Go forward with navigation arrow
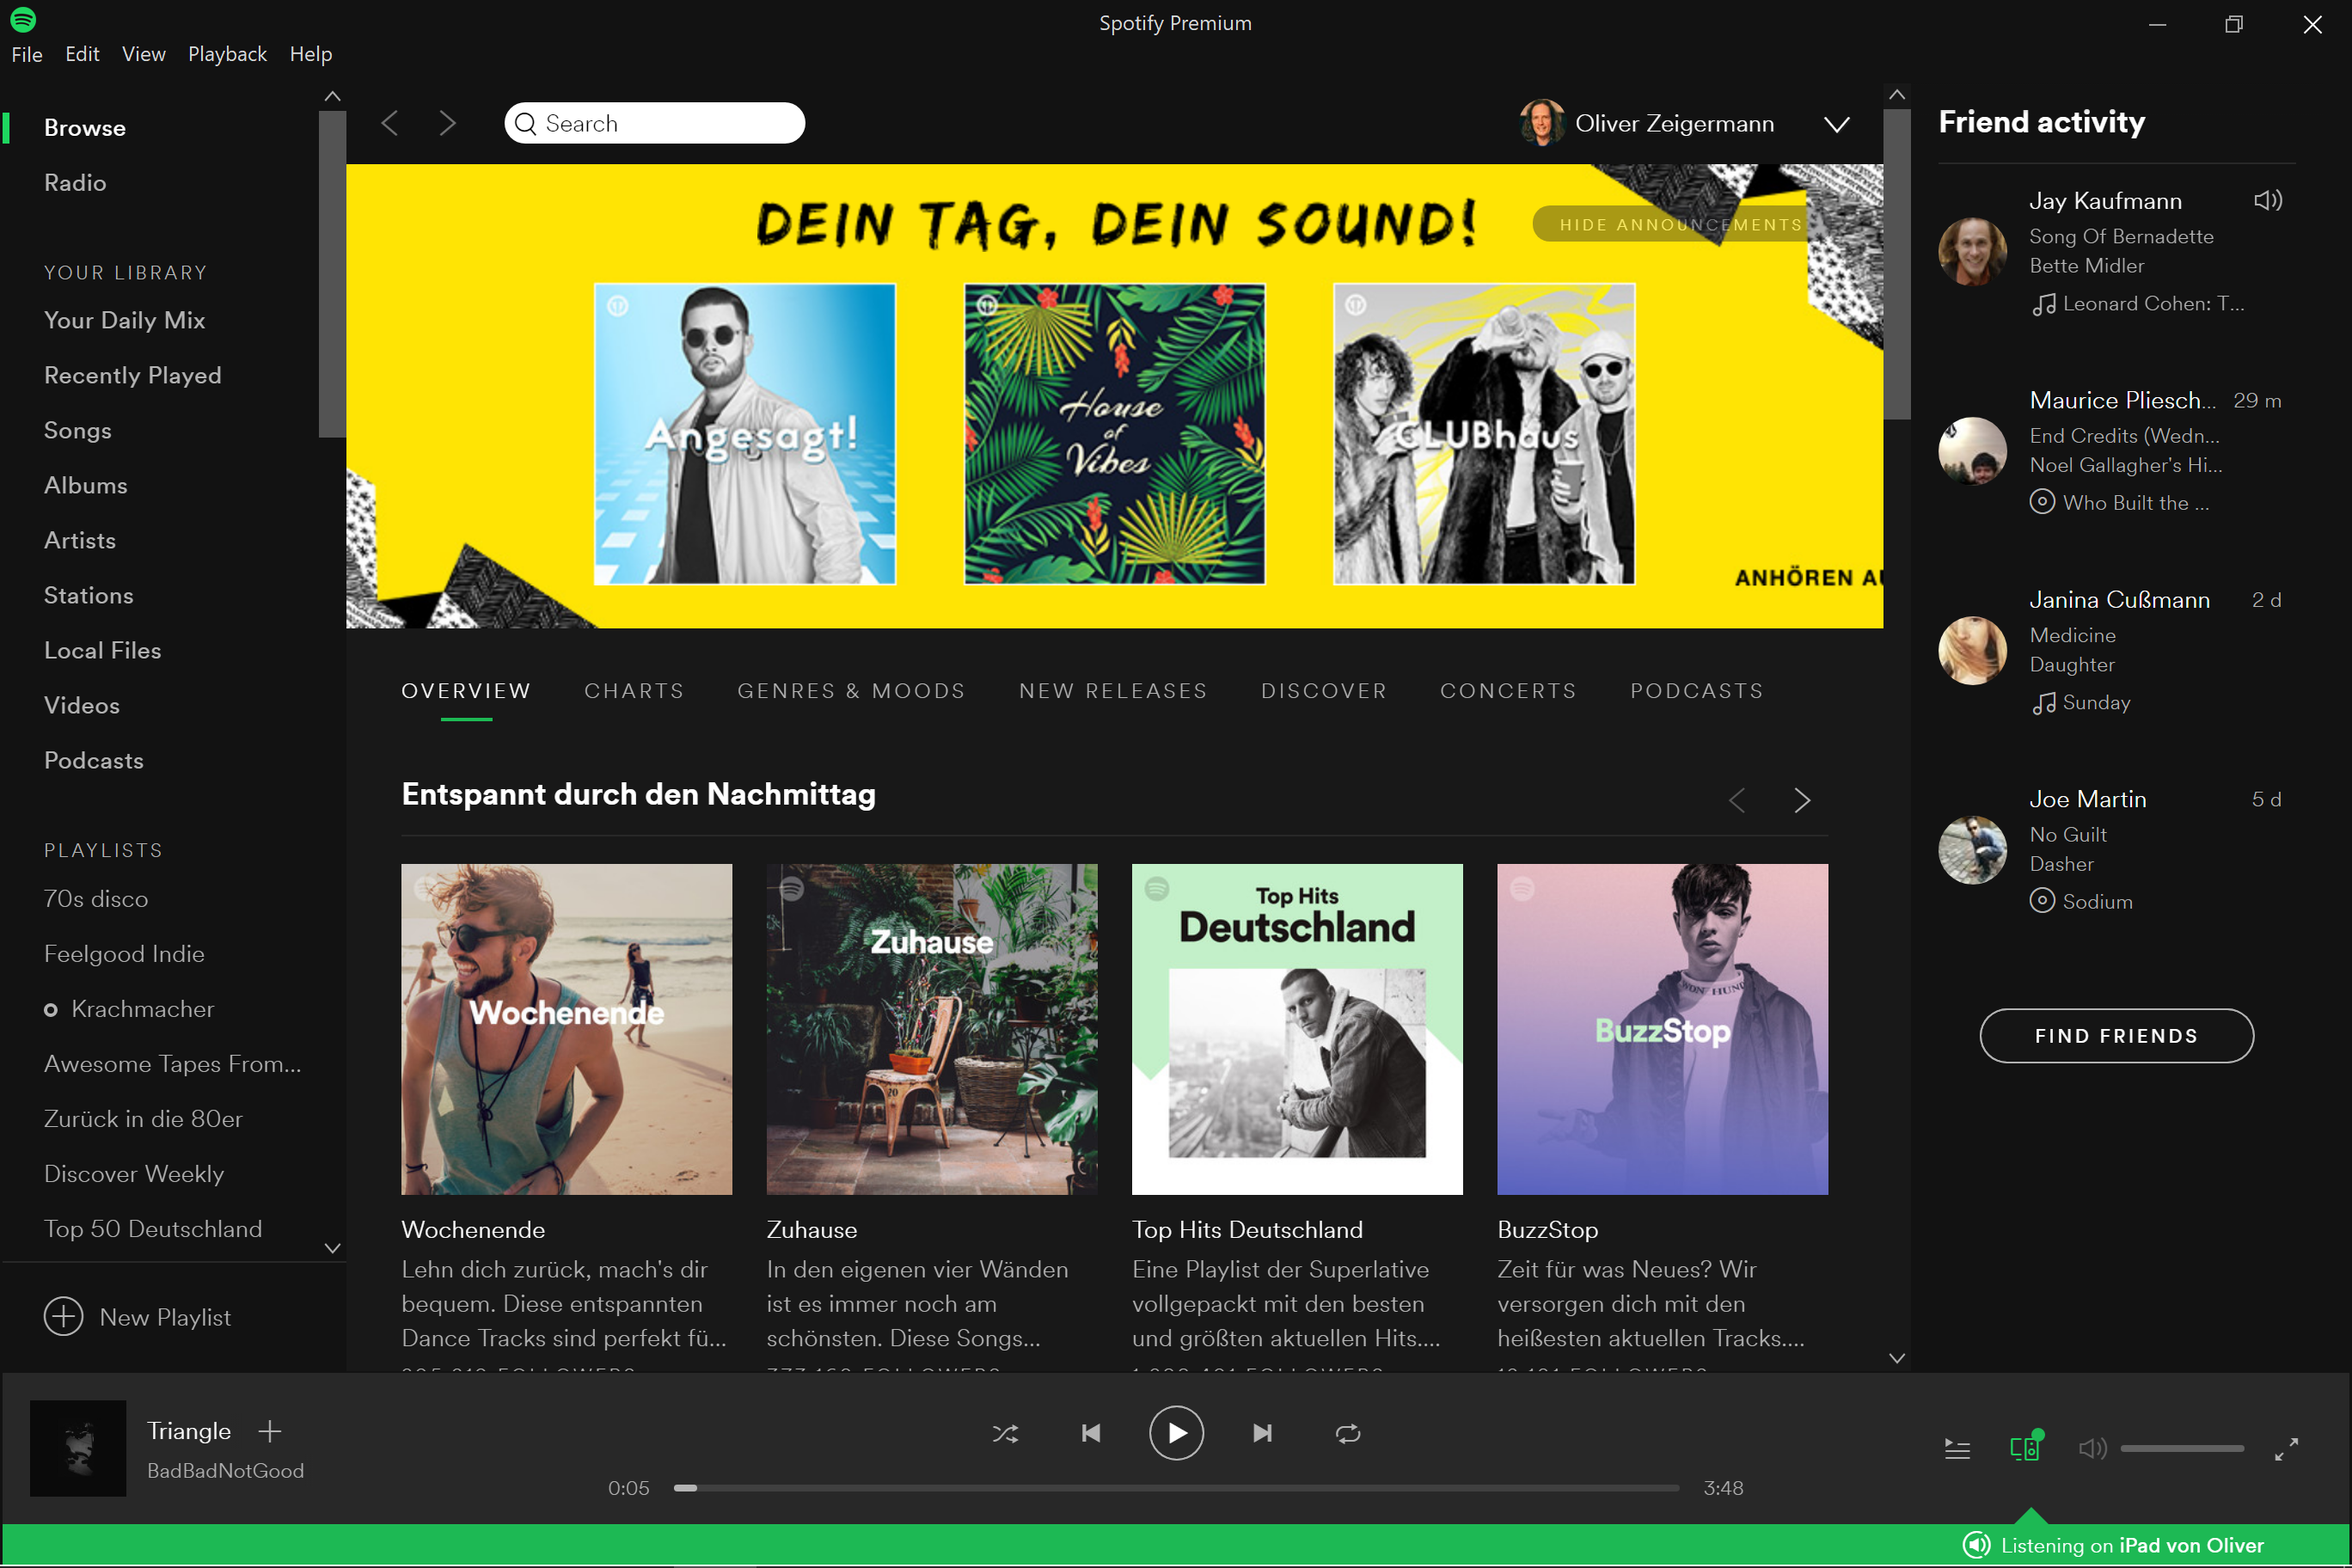Viewport: 2352px width, 1568px height. coord(447,123)
